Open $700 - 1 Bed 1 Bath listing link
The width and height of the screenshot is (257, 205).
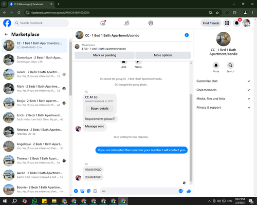pos(104,49)
